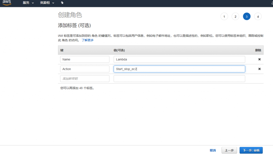This screenshot has height=154, width=273.
Task: Click the AWS logo home icon
Action: click(x=7, y=3)
